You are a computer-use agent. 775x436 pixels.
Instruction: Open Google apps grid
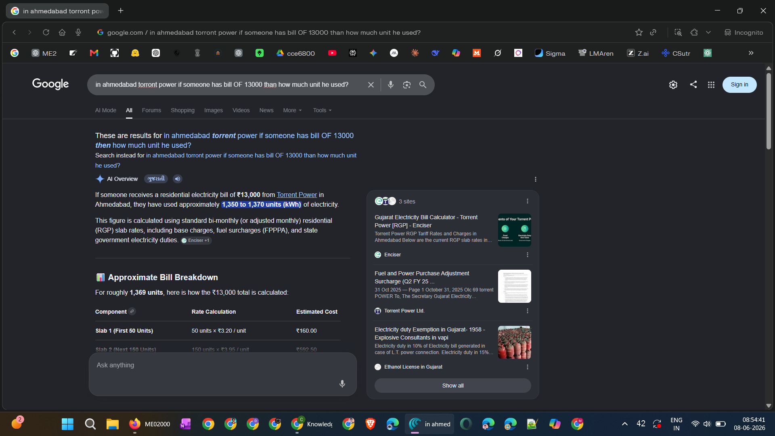pyautogui.click(x=711, y=85)
